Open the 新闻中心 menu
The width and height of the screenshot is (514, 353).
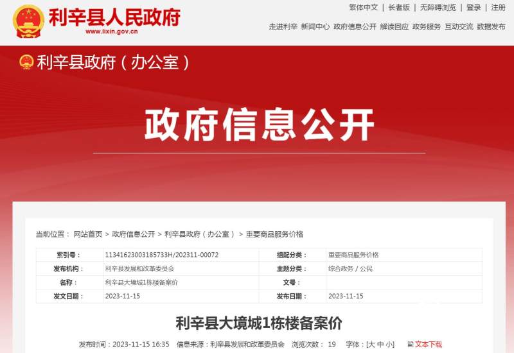pos(315,27)
